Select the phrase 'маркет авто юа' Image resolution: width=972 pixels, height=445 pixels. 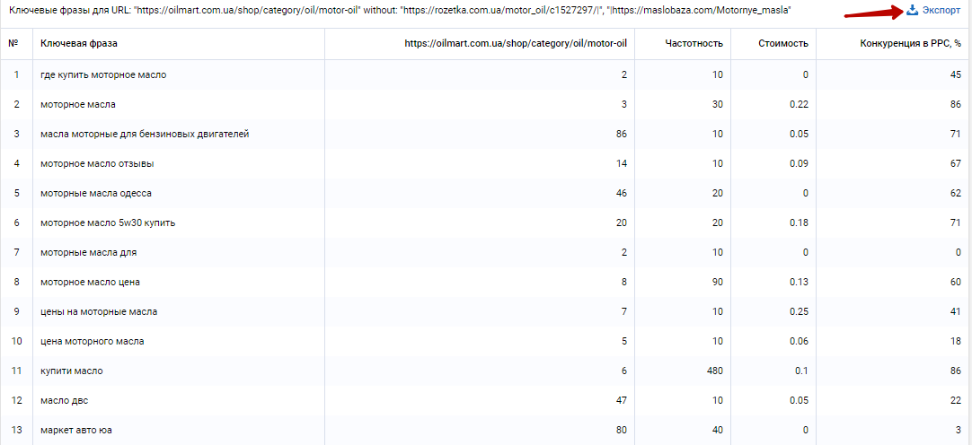77,430
